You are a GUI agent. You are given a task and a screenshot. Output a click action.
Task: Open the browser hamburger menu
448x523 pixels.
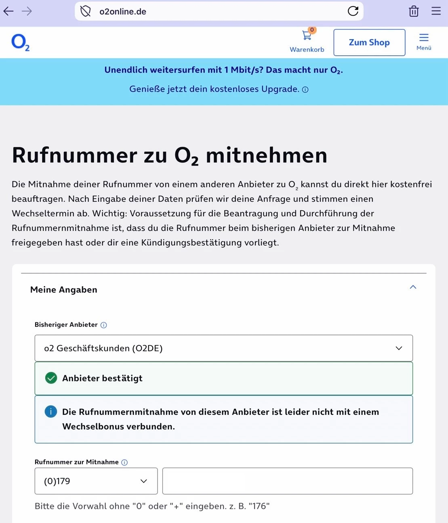click(436, 11)
